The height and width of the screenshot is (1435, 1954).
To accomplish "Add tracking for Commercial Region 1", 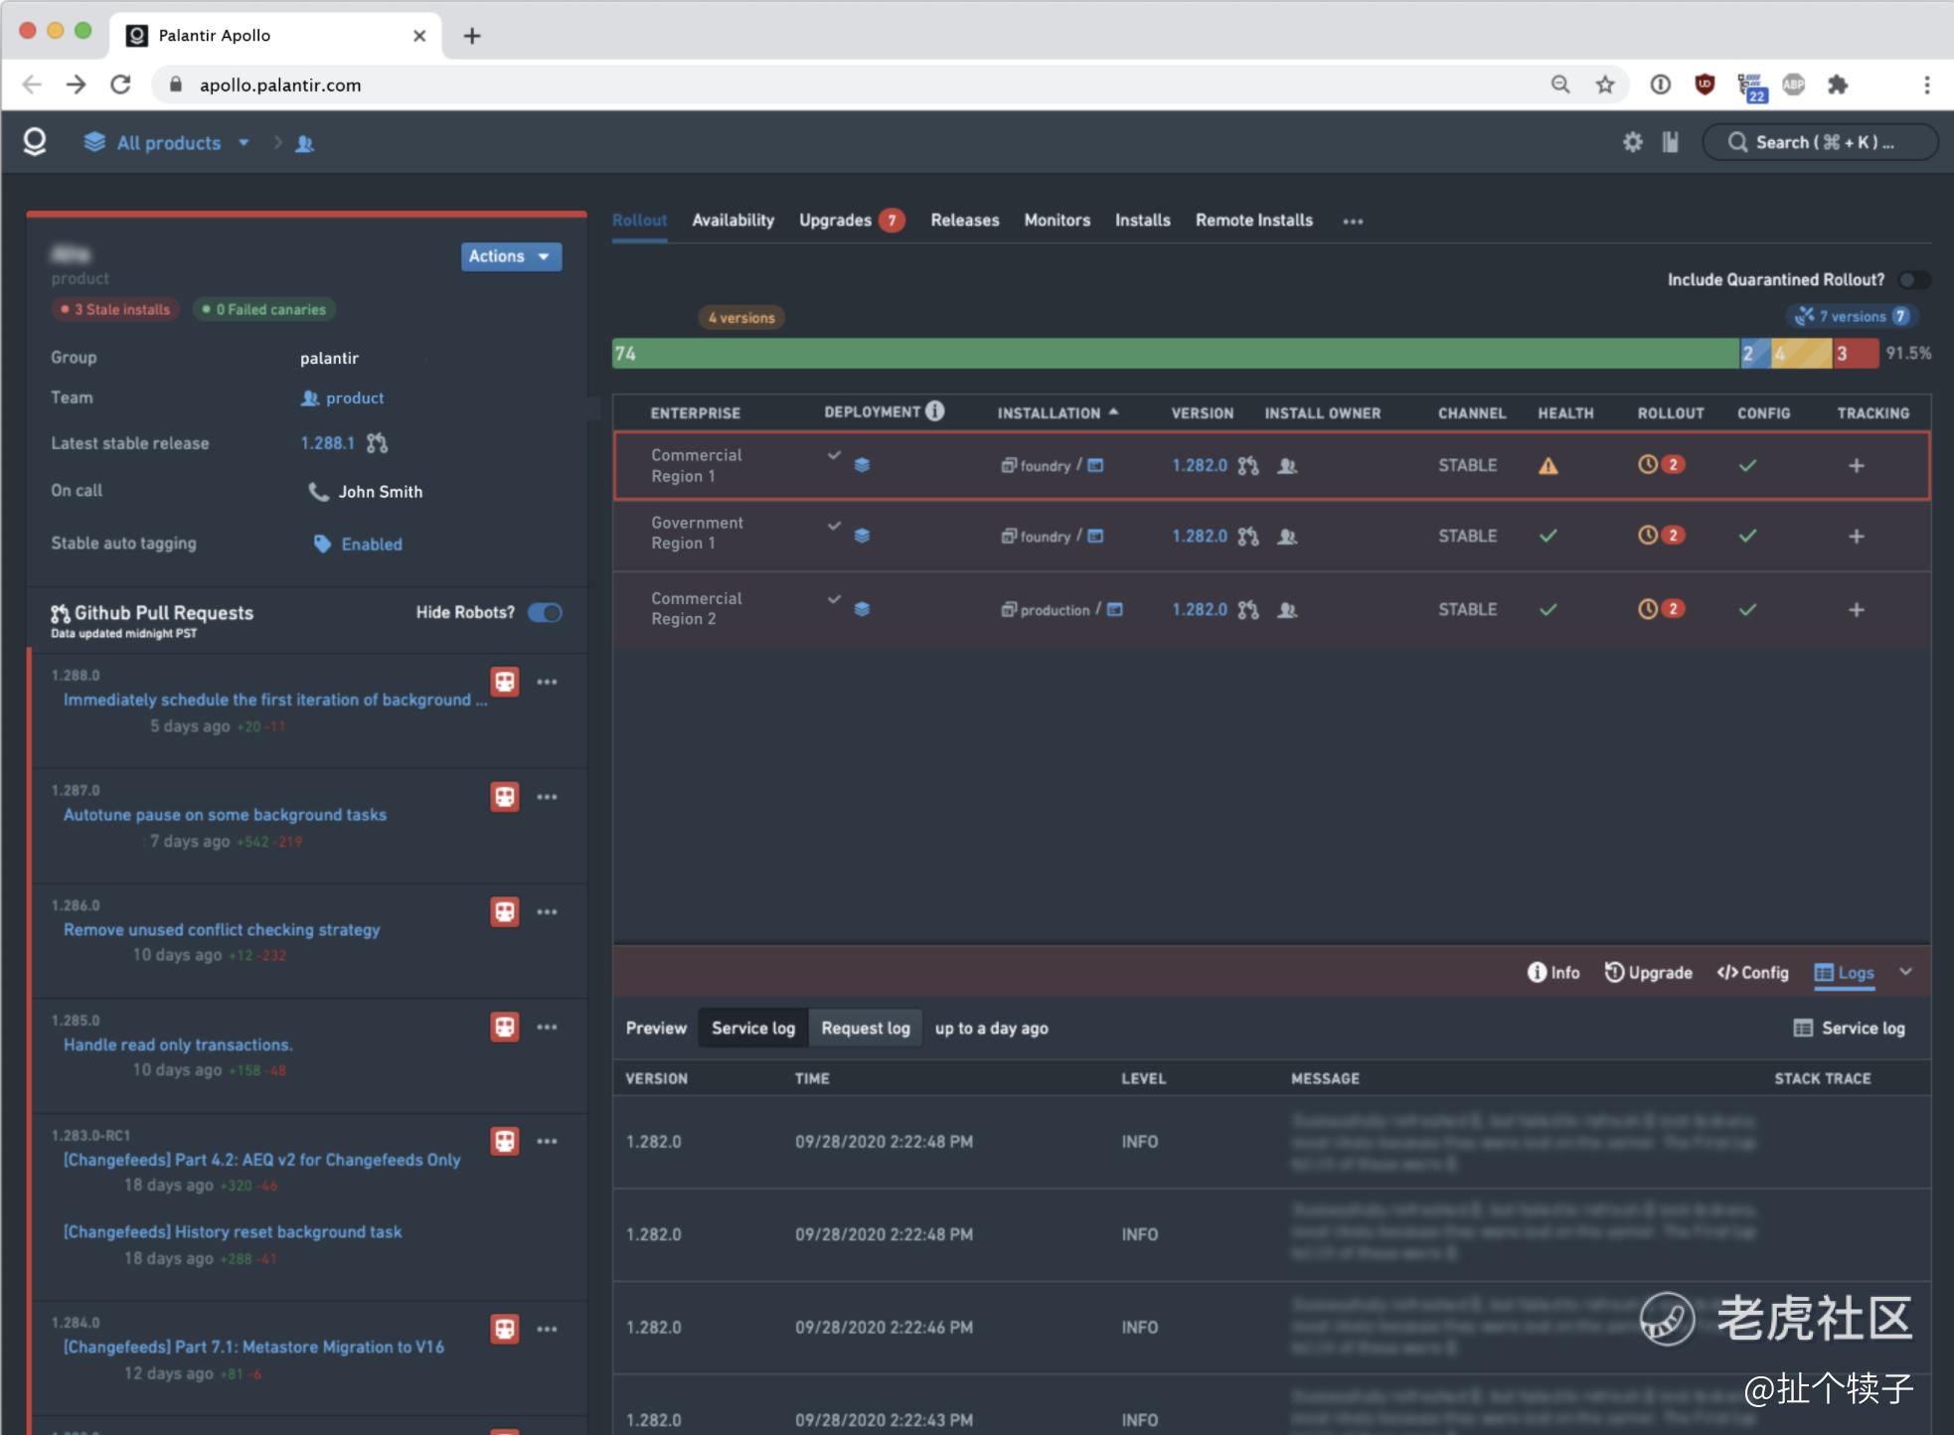I will point(1856,465).
